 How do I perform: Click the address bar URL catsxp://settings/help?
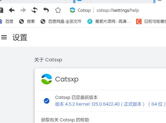(x=118, y=10)
